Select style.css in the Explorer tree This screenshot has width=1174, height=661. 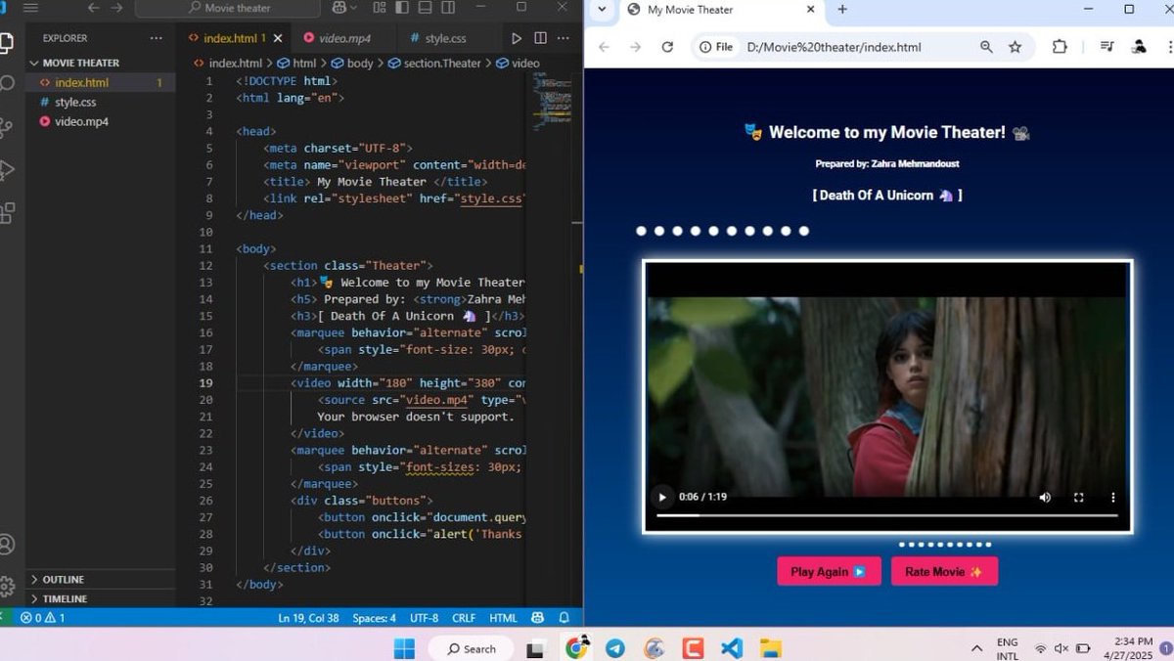coord(101,102)
